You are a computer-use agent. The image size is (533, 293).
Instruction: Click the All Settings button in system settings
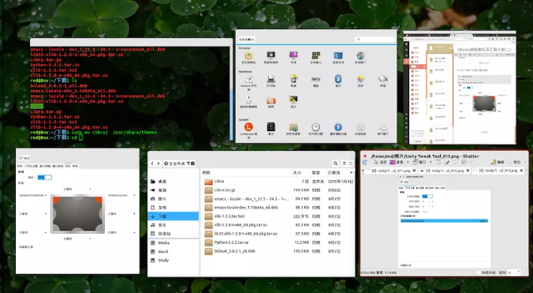[247, 39]
